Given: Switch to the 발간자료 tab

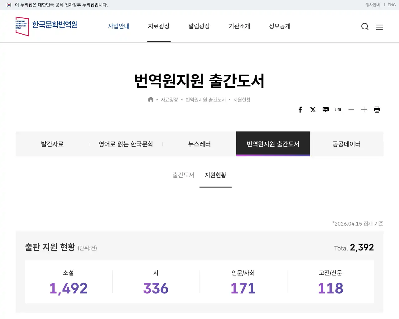Looking at the screenshot, I should click(x=52, y=144).
